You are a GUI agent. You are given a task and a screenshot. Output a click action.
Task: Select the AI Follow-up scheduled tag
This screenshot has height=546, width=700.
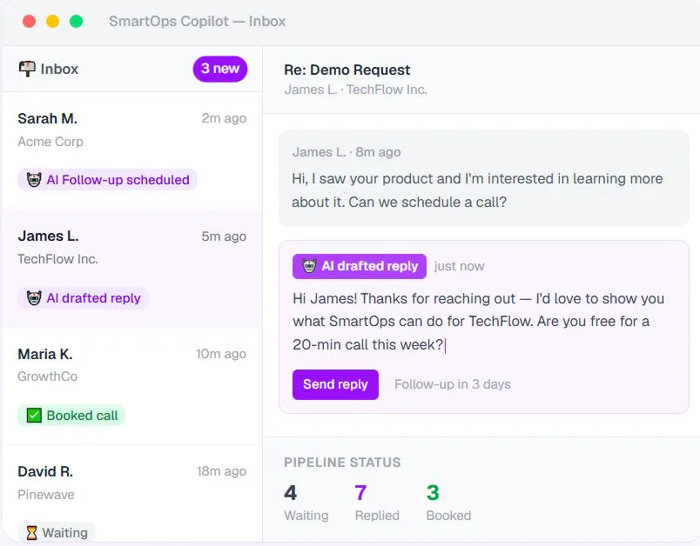point(108,180)
